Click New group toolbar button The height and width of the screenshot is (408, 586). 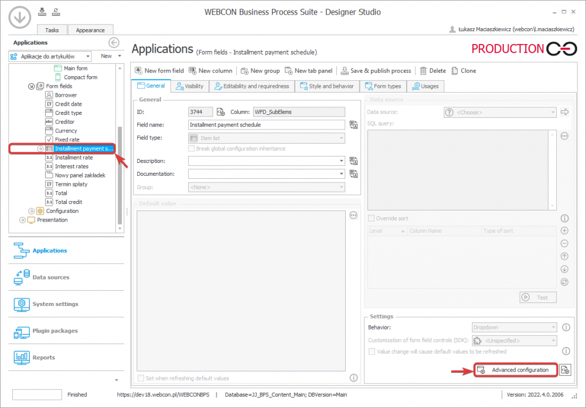point(260,71)
